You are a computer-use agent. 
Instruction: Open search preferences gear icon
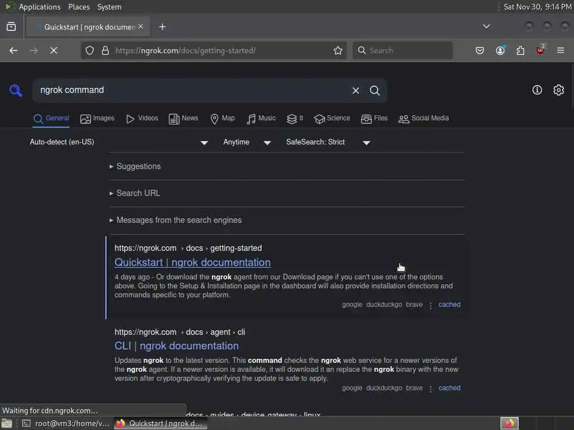[558, 90]
